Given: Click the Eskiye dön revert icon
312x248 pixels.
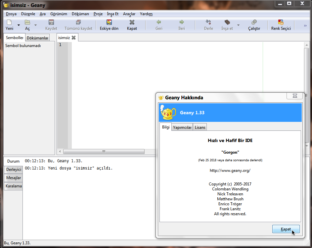Looking at the screenshot, I should pos(109,22).
